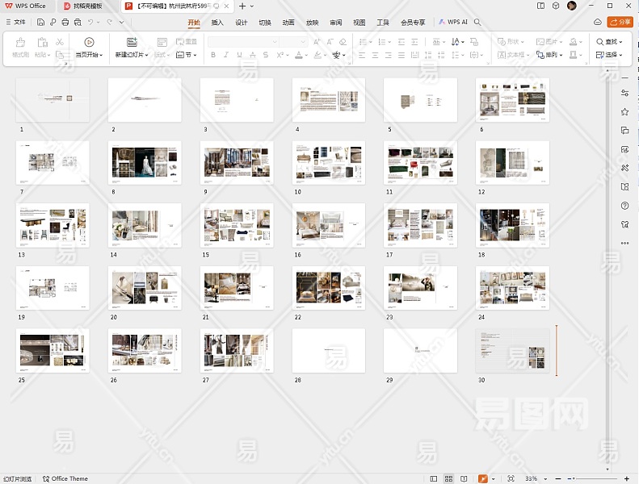Viewport: 639px width, 484px height.
Task: Switch to reading view in status bar
Action: [465, 478]
